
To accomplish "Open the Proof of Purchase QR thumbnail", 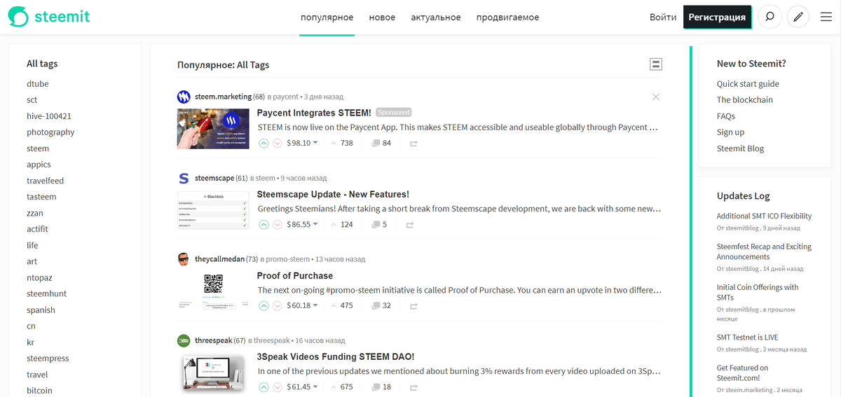I will [213, 291].
